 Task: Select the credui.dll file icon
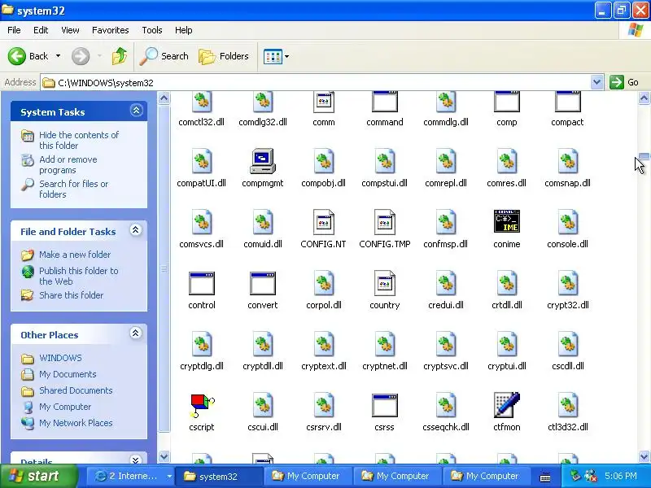(446, 283)
